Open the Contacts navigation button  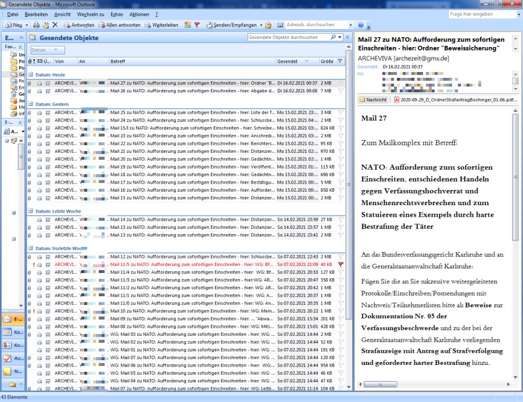[13, 345]
